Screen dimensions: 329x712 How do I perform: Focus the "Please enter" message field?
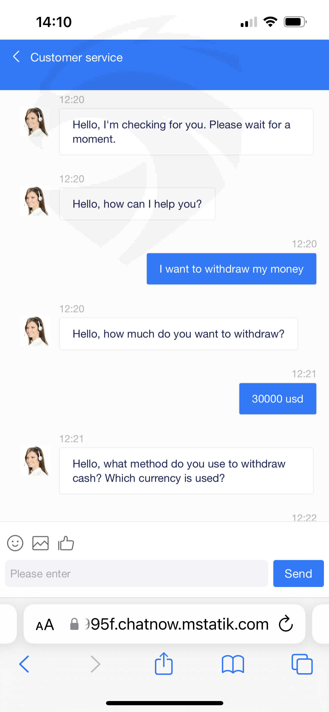point(136,573)
